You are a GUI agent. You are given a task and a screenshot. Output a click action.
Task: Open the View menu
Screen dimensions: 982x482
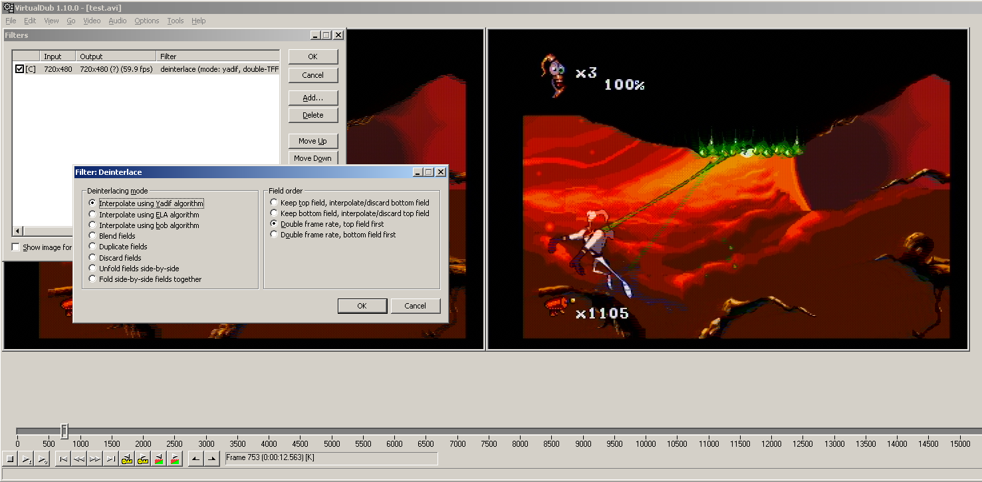click(x=51, y=21)
